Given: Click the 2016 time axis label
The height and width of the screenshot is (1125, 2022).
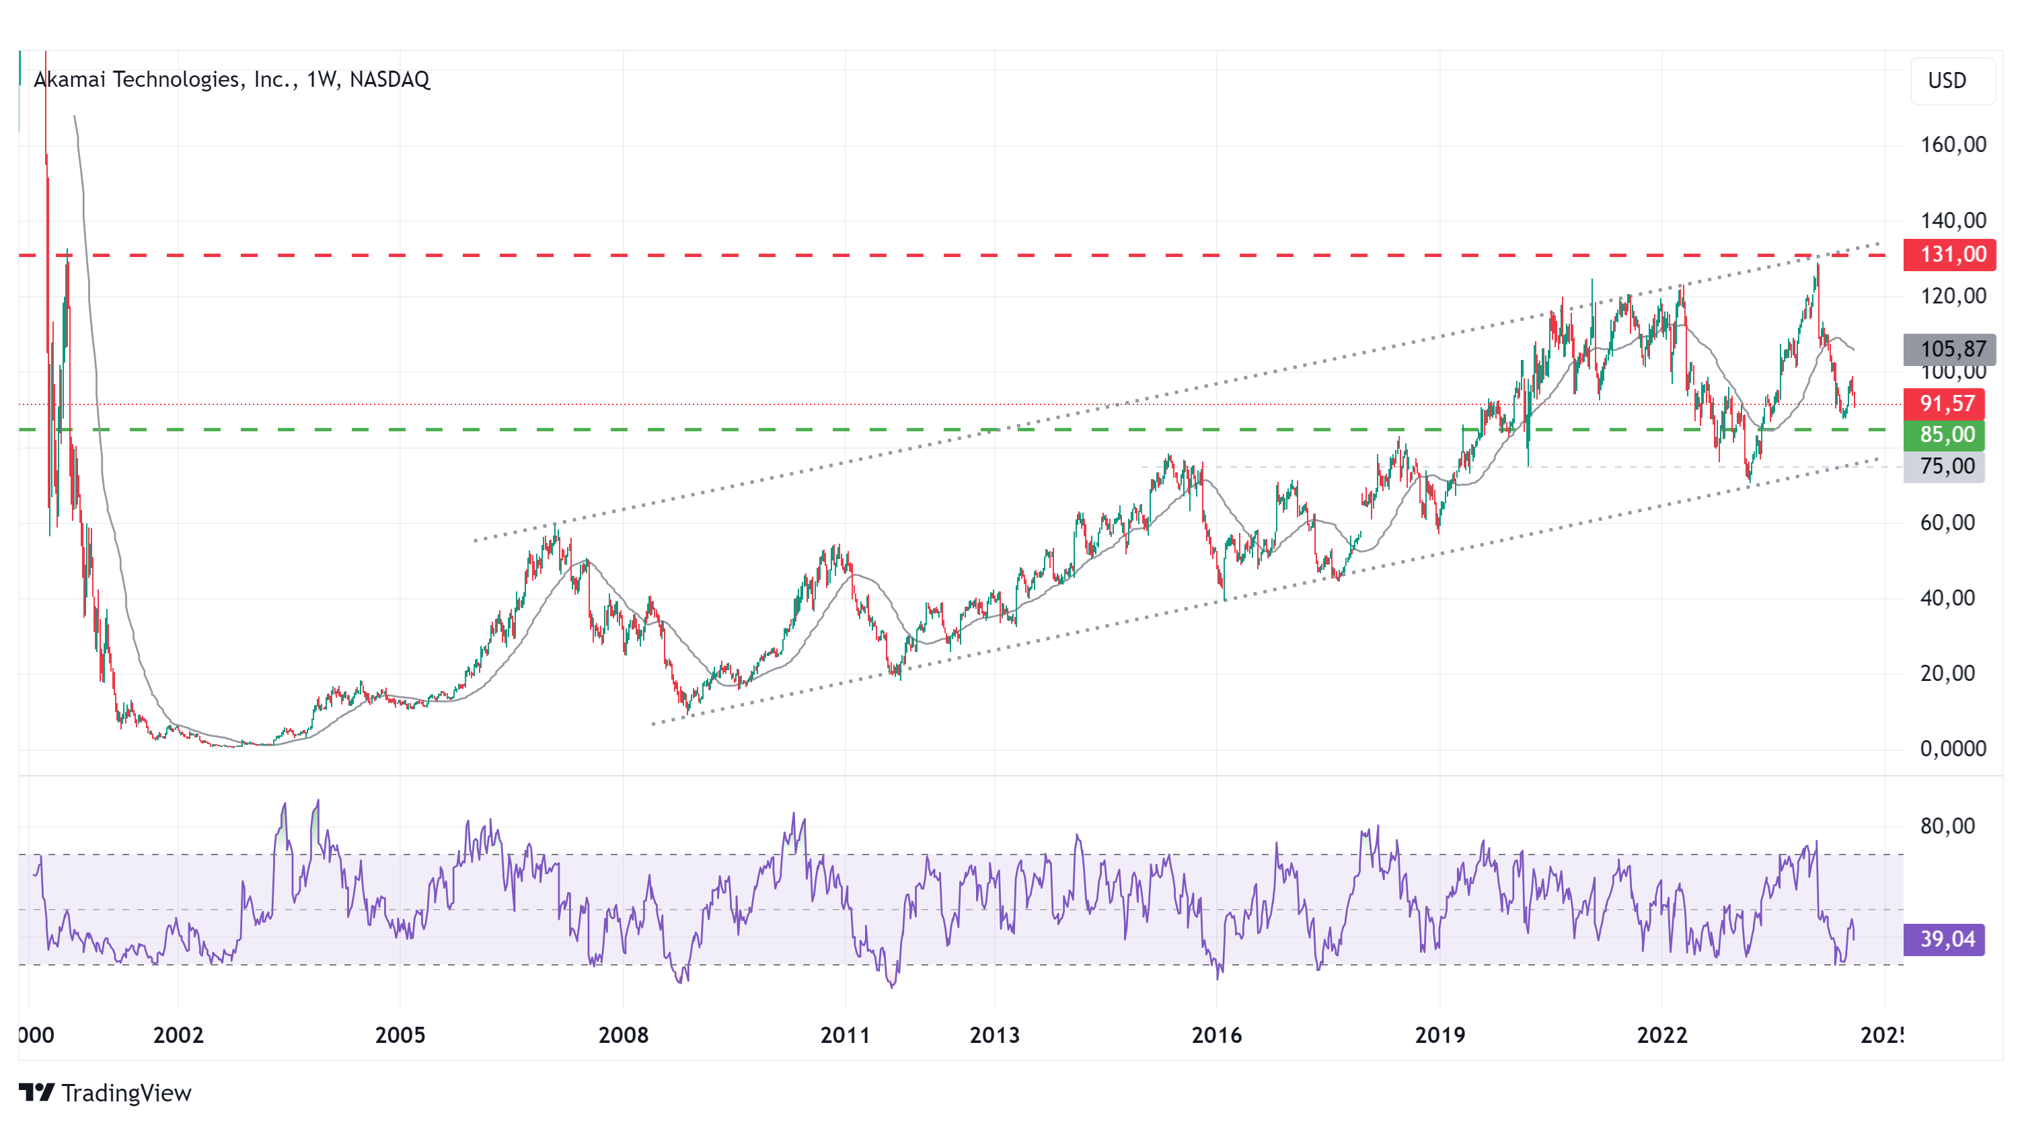Looking at the screenshot, I should click(x=1217, y=1036).
